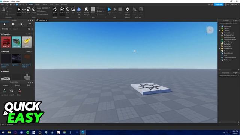Open the FILE menu
The image size is (240, 135).
tap(3, 4)
